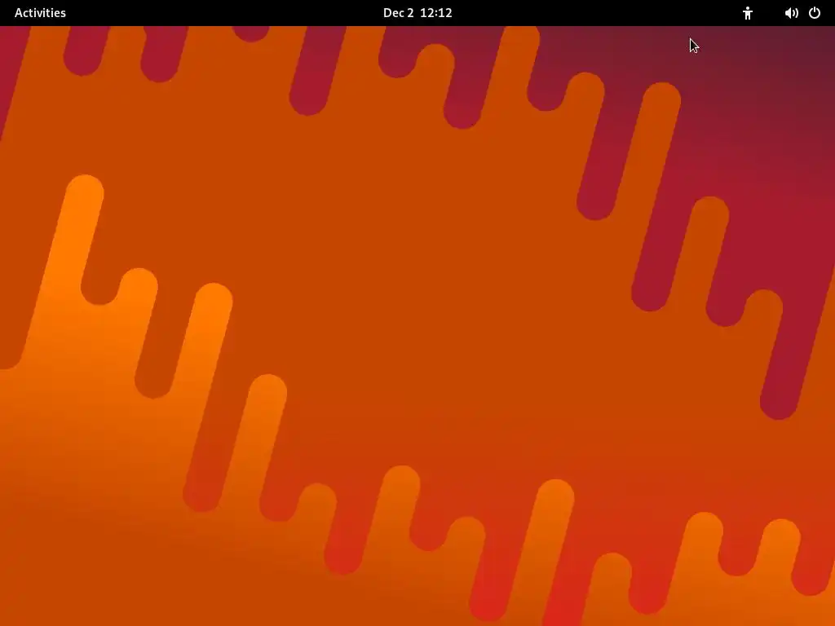Click the power icon in top bar

pyautogui.click(x=815, y=13)
